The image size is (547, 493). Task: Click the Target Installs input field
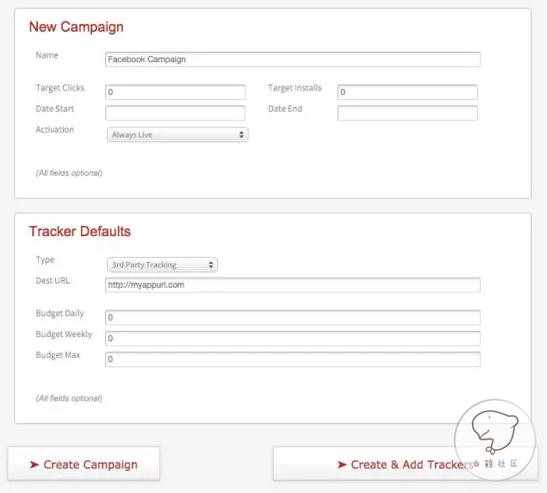pyautogui.click(x=407, y=92)
